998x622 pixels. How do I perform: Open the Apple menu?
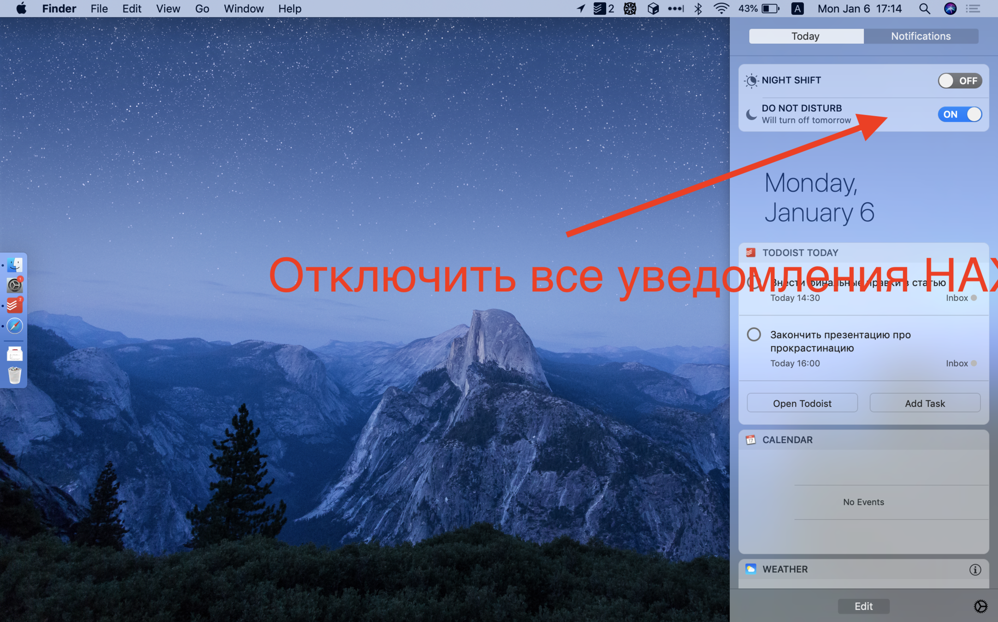tap(21, 9)
